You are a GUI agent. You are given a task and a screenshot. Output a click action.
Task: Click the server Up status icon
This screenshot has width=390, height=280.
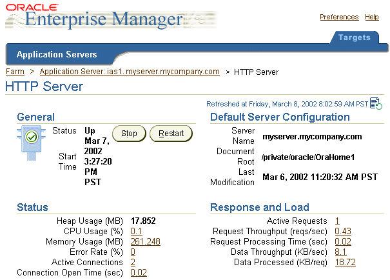(x=32, y=143)
